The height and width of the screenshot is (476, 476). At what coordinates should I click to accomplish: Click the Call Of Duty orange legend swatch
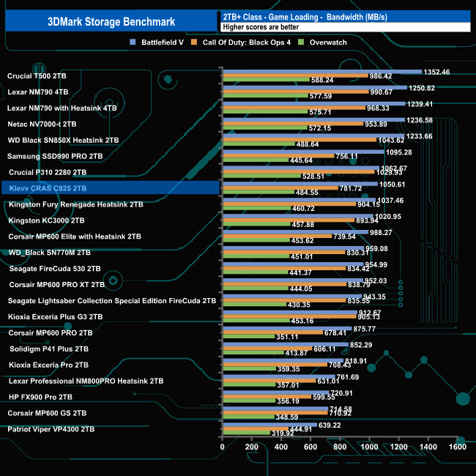pos(194,42)
